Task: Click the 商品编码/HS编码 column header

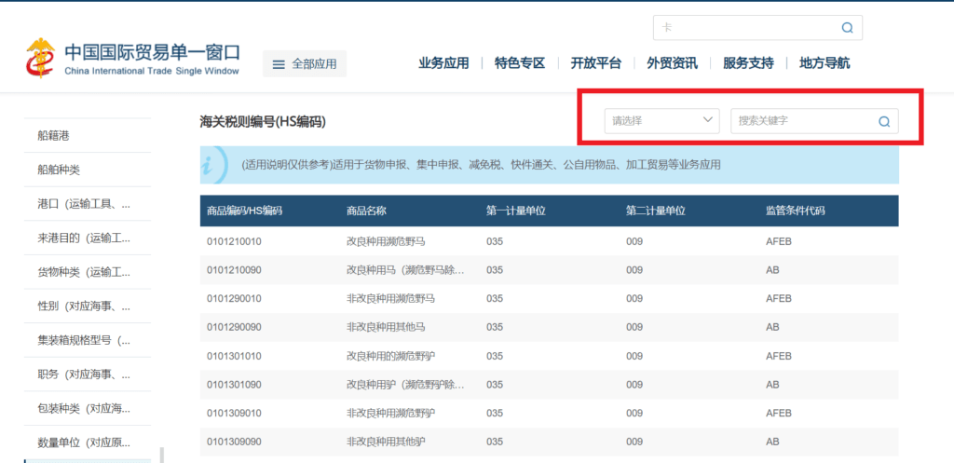Action: click(245, 211)
